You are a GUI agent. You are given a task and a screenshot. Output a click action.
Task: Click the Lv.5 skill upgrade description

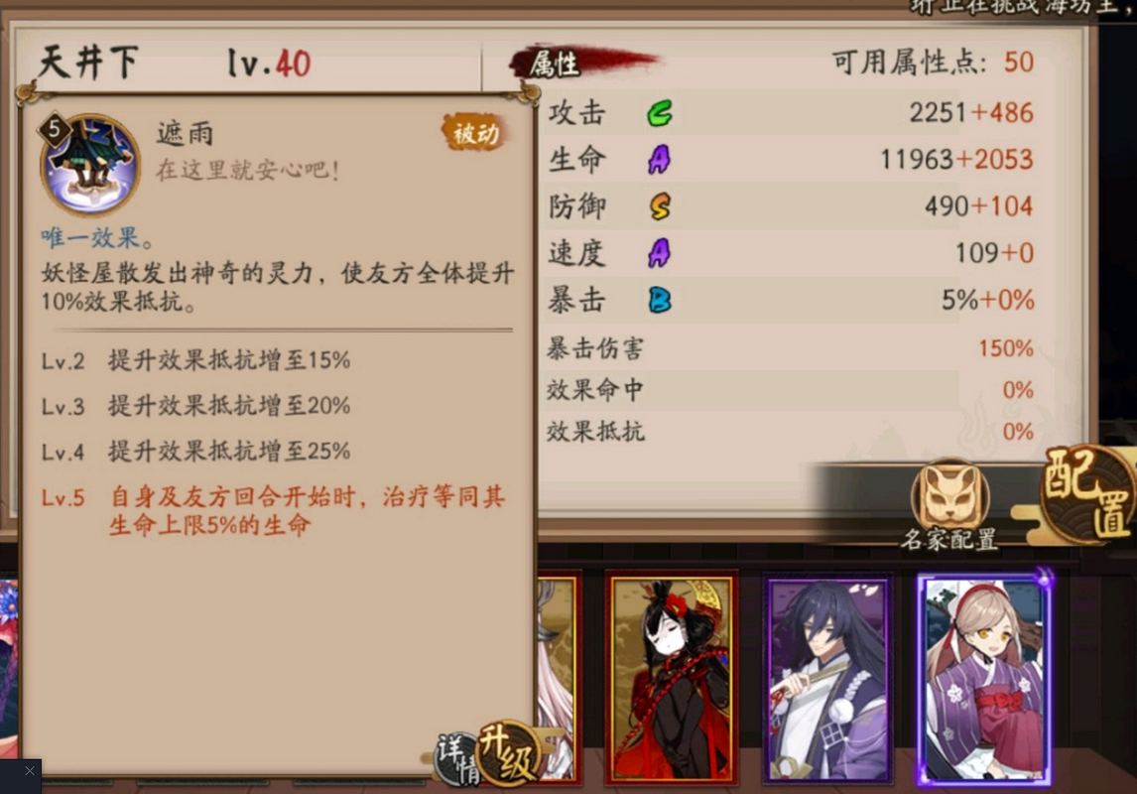(273, 510)
